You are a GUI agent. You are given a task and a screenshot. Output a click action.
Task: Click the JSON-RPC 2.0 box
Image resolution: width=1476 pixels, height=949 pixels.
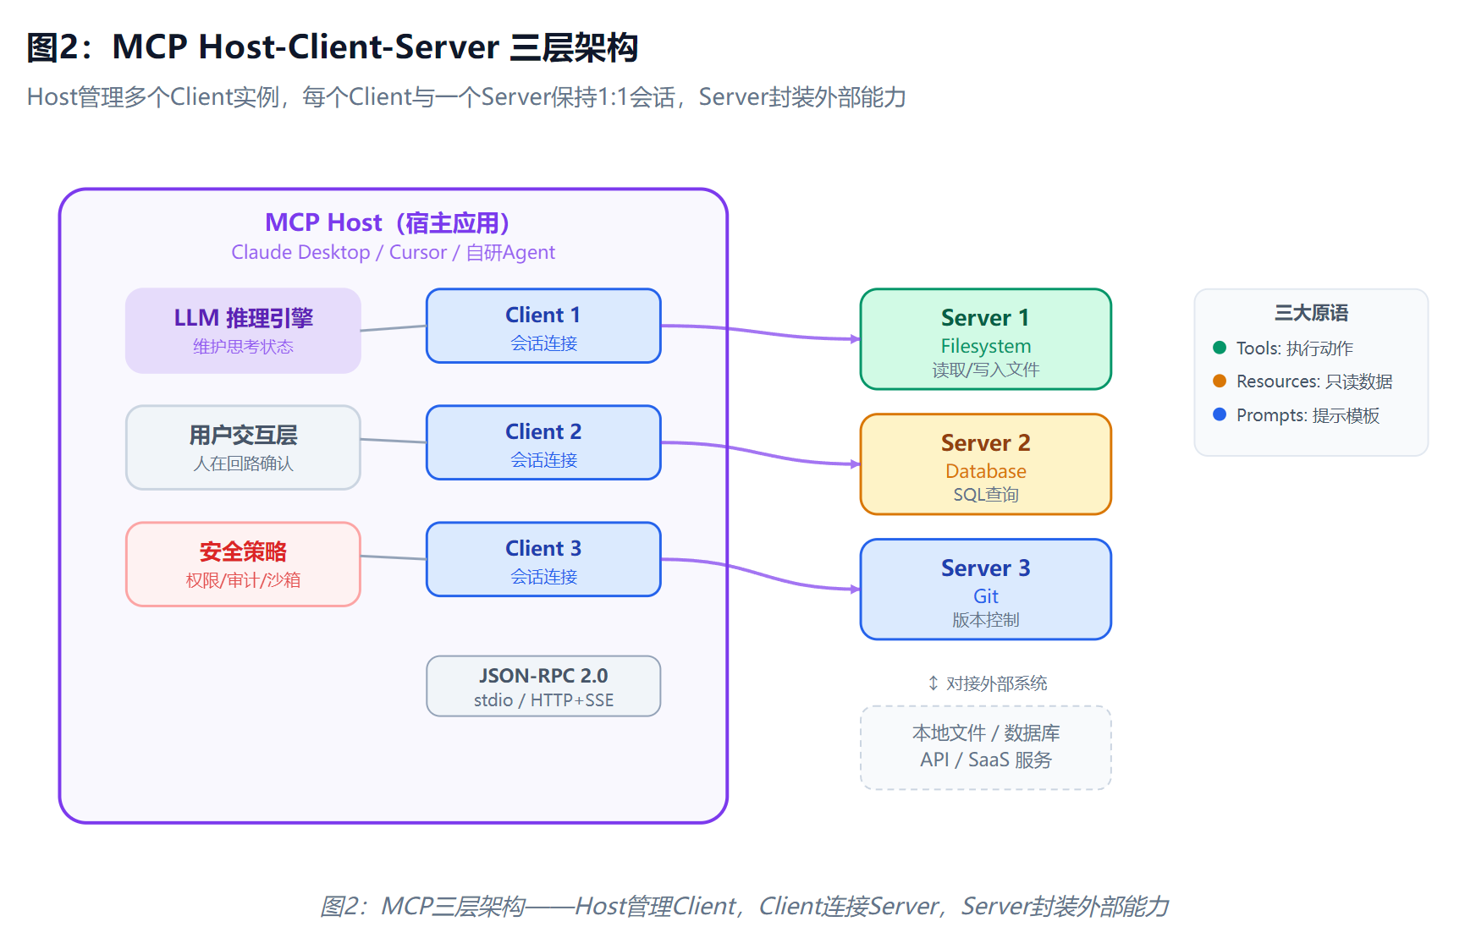[543, 687]
